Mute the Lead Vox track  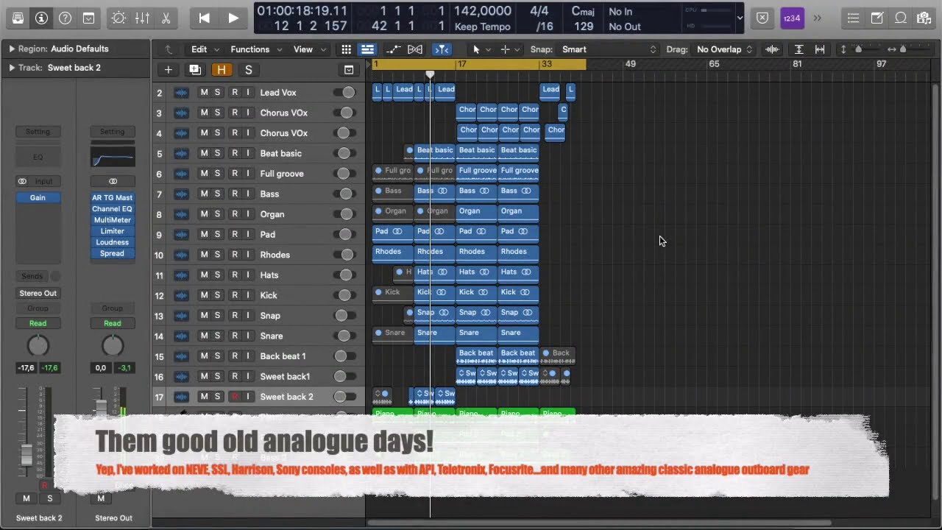click(204, 92)
